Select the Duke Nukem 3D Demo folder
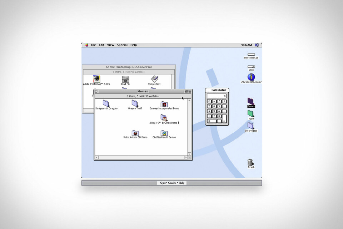Image resolution: width=343 pixels, height=229 pixels. coord(135,133)
